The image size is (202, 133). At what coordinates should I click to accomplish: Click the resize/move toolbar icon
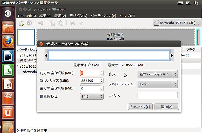pos(41,23)
